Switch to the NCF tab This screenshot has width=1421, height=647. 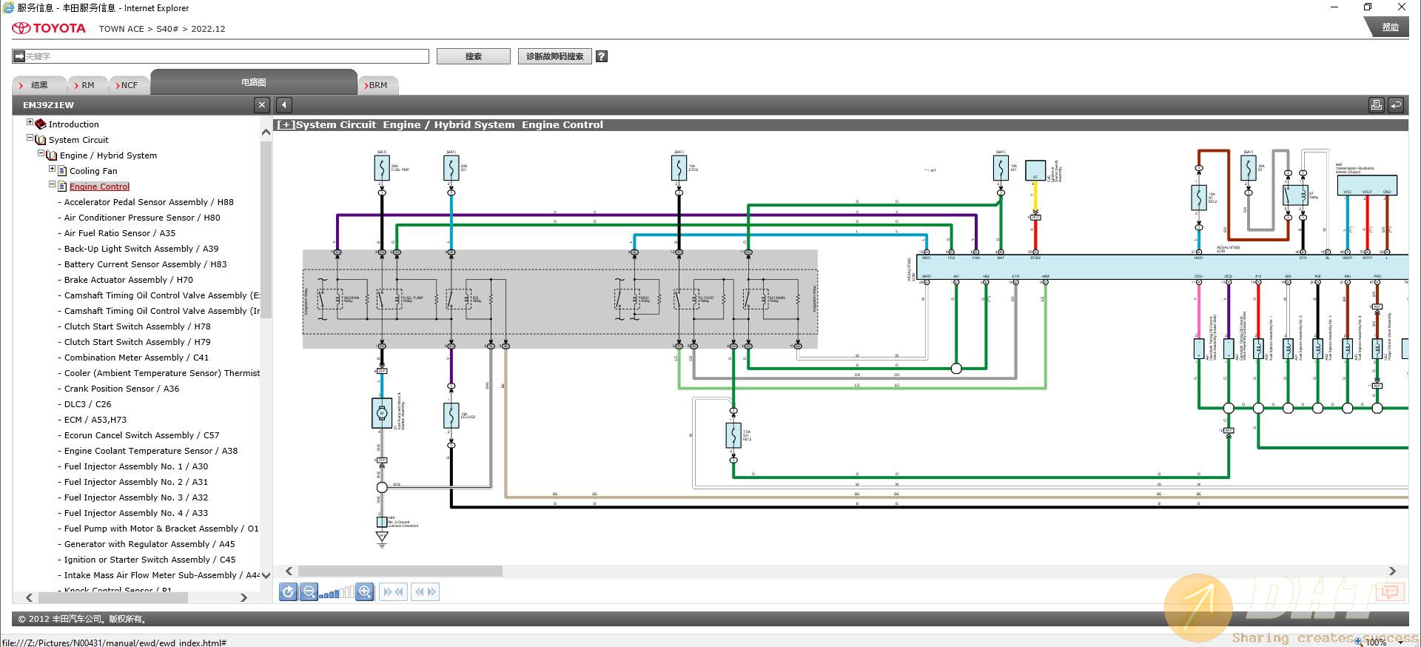(130, 85)
